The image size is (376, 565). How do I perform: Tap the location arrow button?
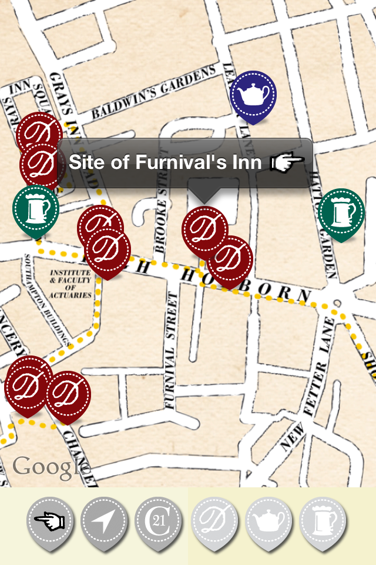pyautogui.click(x=104, y=521)
